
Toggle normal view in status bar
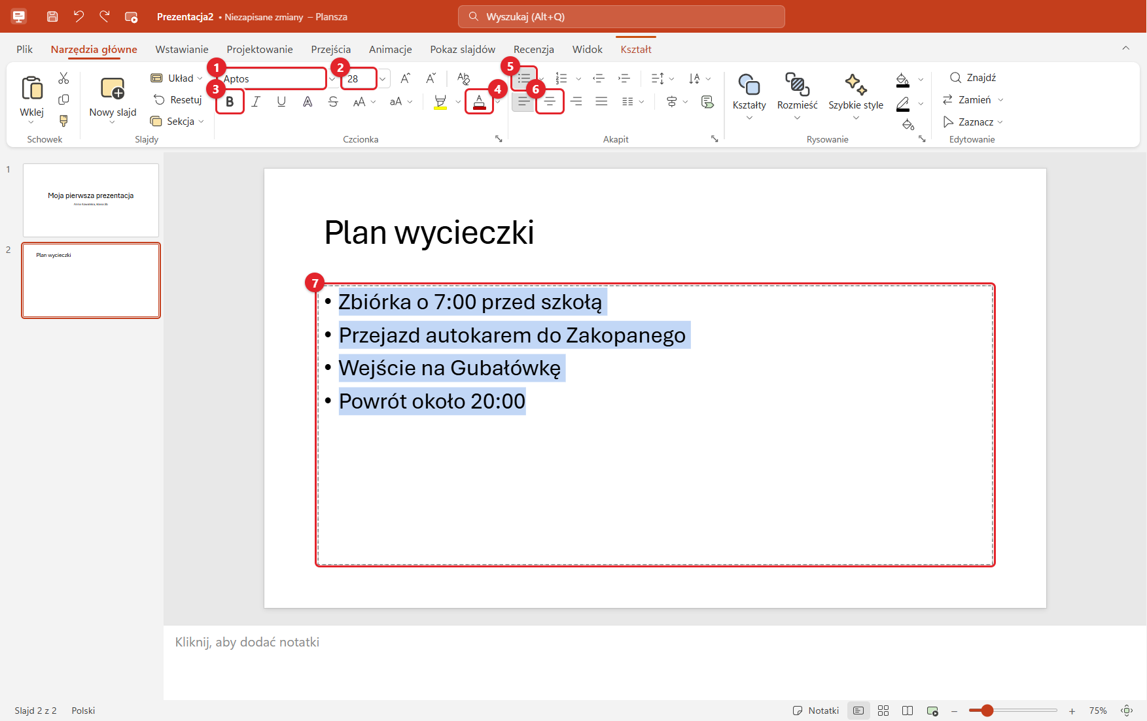858,711
